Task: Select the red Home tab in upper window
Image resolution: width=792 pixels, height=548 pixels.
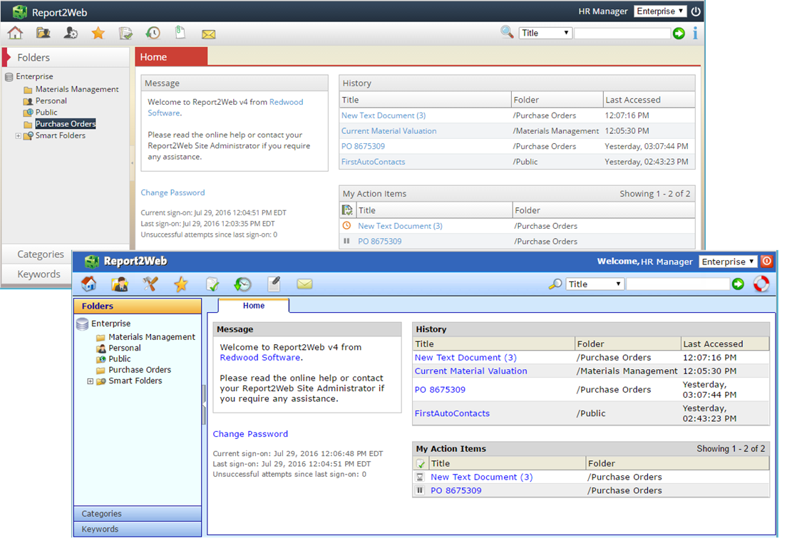Action: click(x=171, y=57)
